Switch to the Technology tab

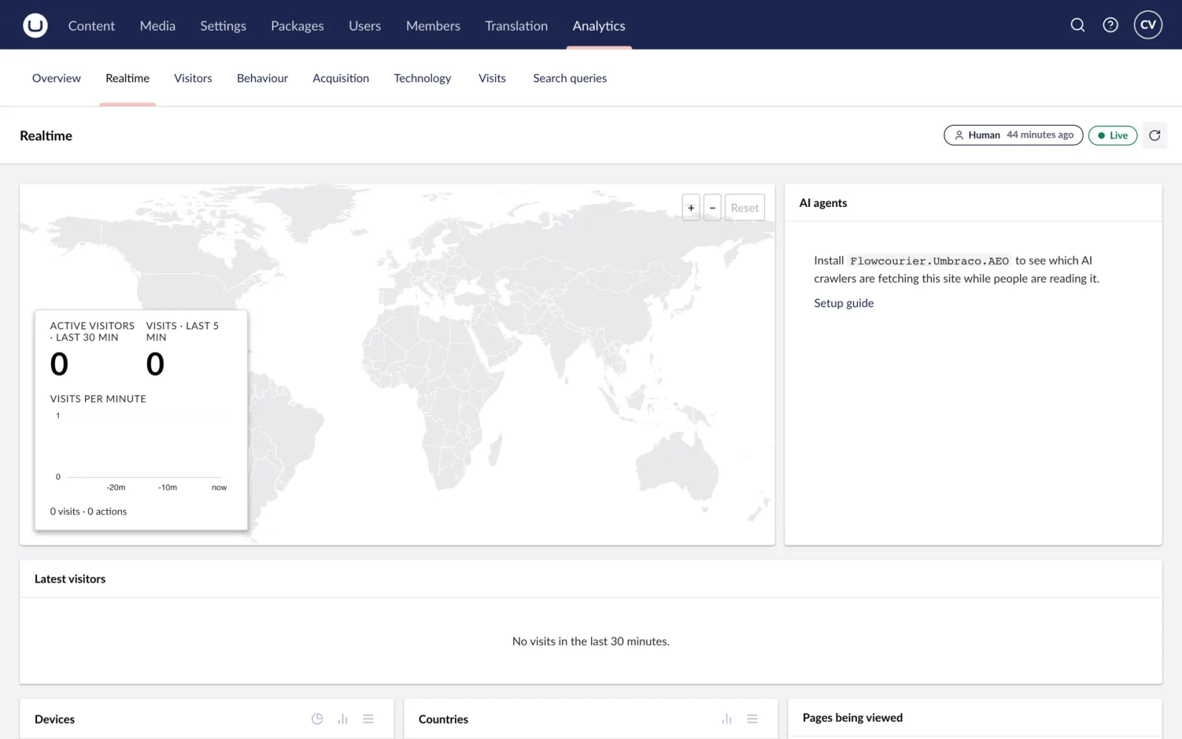coord(423,78)
